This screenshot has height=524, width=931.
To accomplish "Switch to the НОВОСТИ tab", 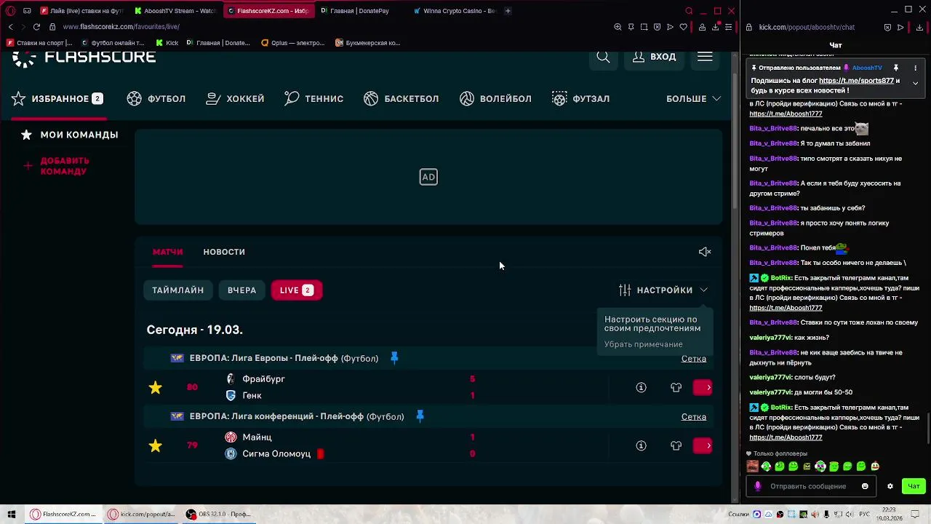I will [x=224, y=252].
